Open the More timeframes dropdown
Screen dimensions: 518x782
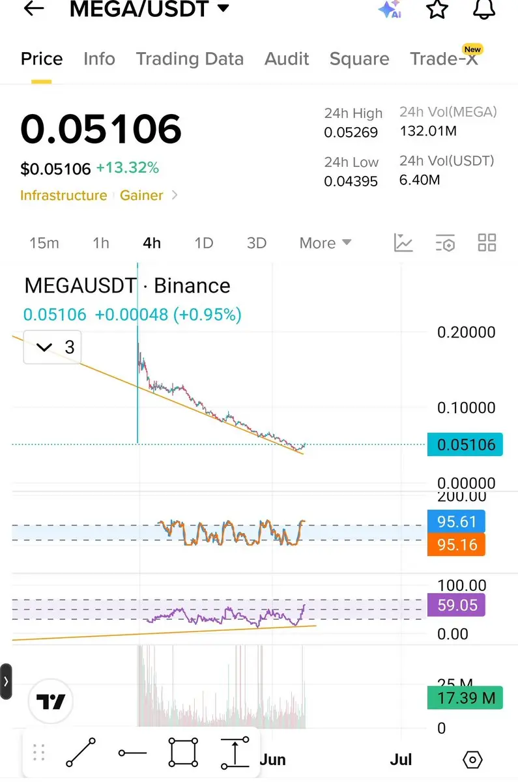coord(325,243)
